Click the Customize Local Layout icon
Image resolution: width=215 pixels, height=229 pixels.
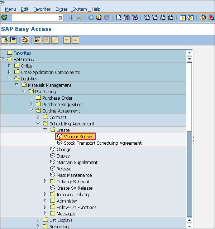(x=211, y=18)
